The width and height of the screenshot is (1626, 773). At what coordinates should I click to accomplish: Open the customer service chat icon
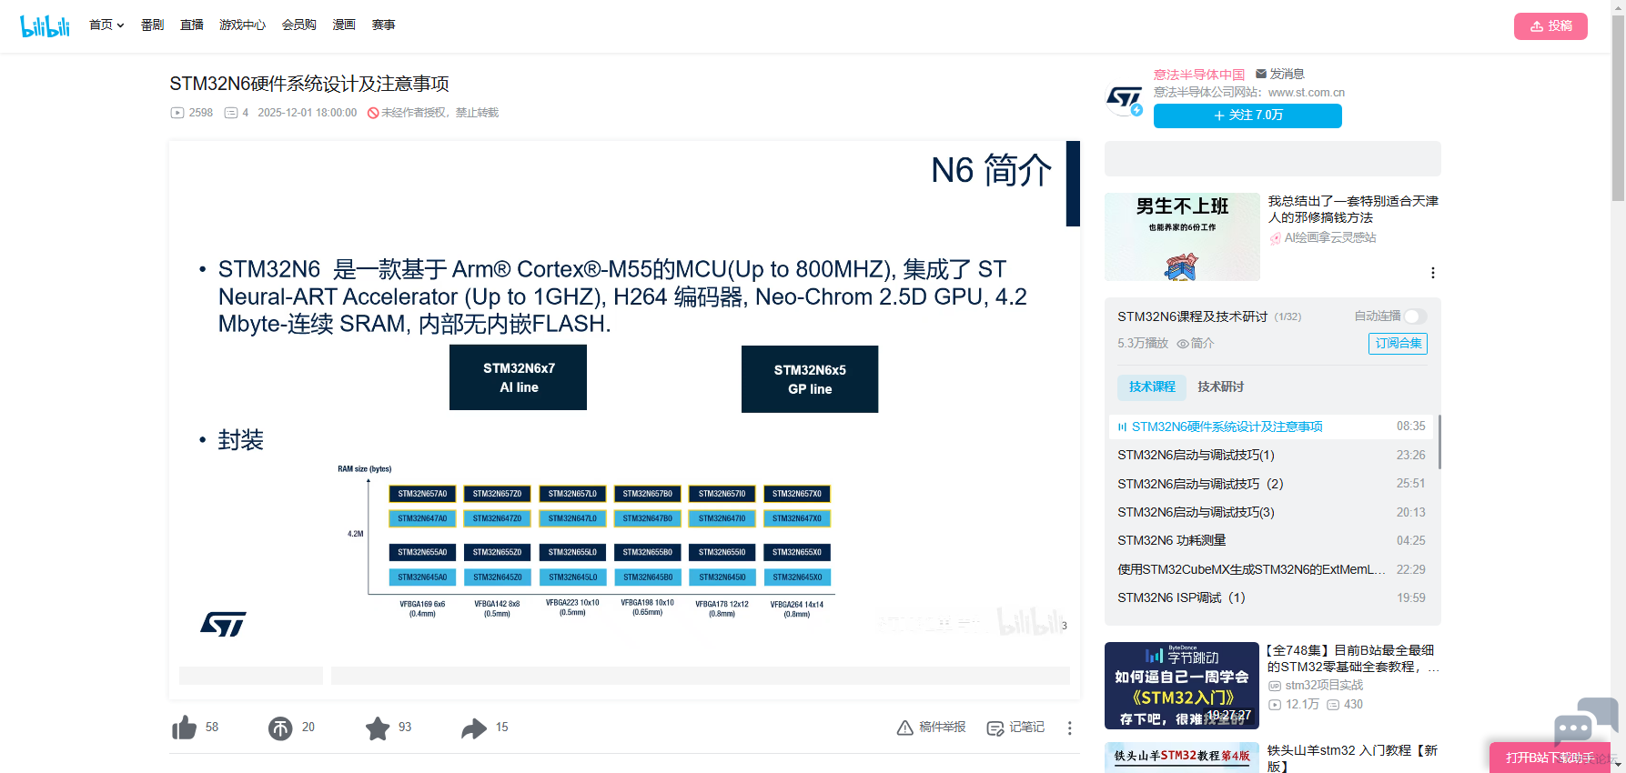(1583, 721)
